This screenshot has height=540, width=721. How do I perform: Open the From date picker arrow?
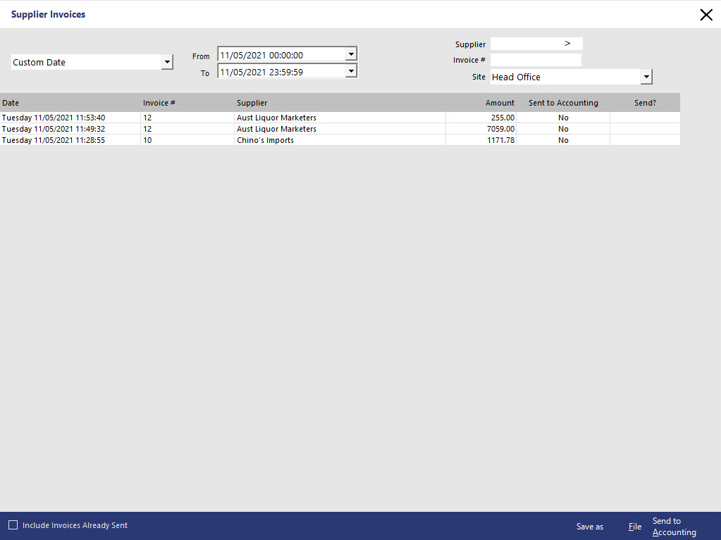(x=350, y=54)
